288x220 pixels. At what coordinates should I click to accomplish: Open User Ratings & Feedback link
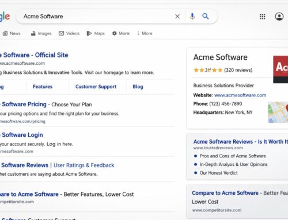pos(84,165)
